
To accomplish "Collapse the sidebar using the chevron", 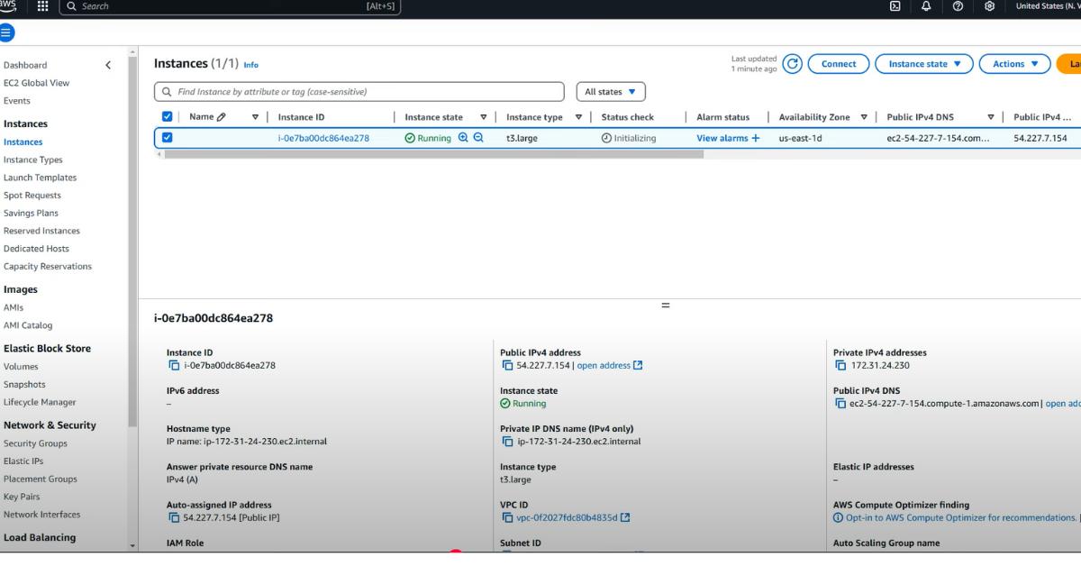I will (x=109, y=65).
